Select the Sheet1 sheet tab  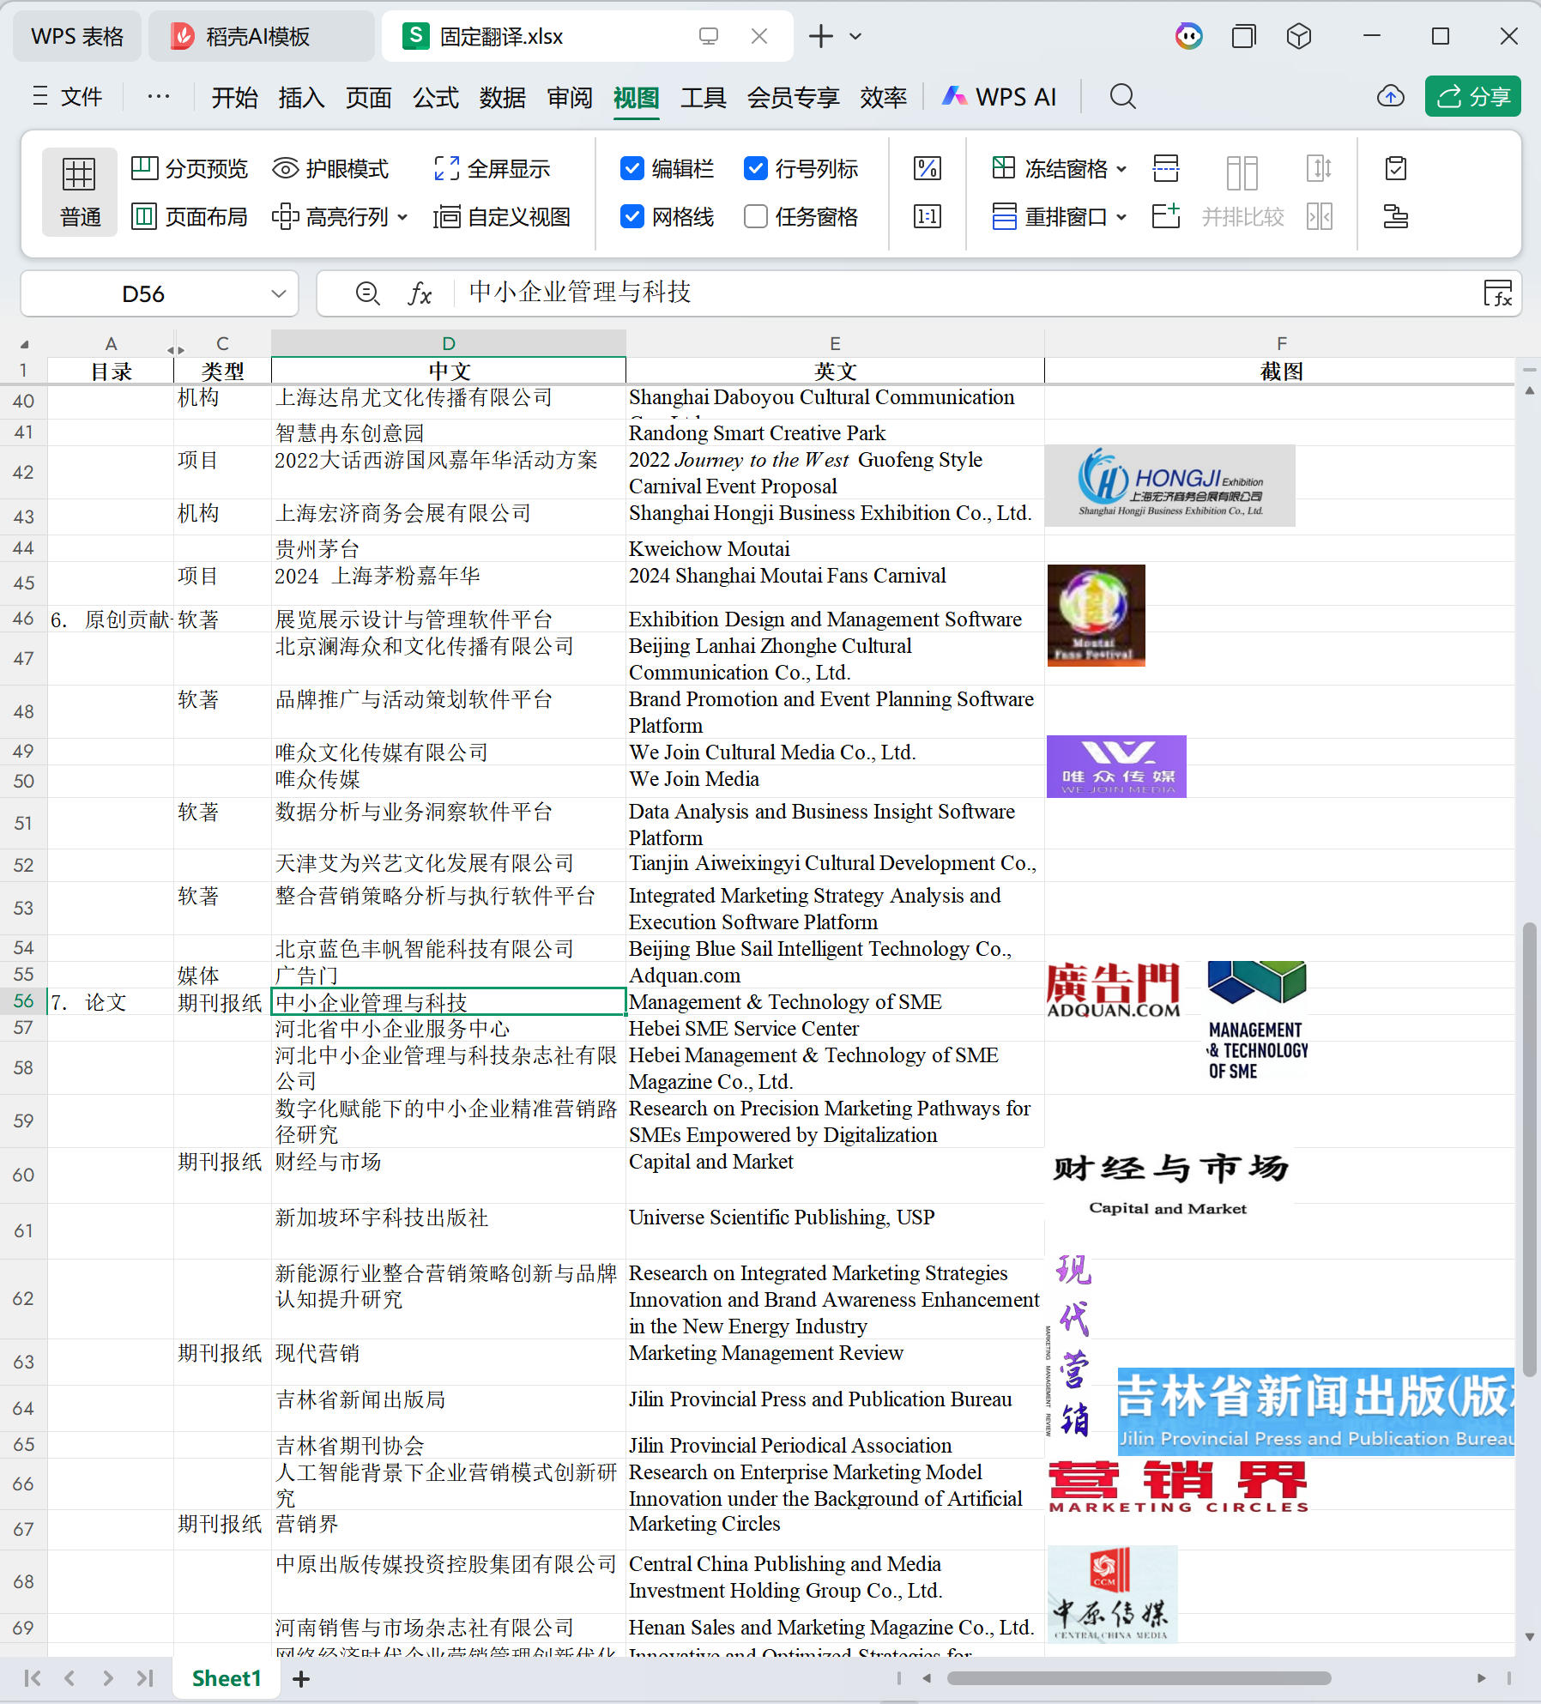pos(226,1678)
